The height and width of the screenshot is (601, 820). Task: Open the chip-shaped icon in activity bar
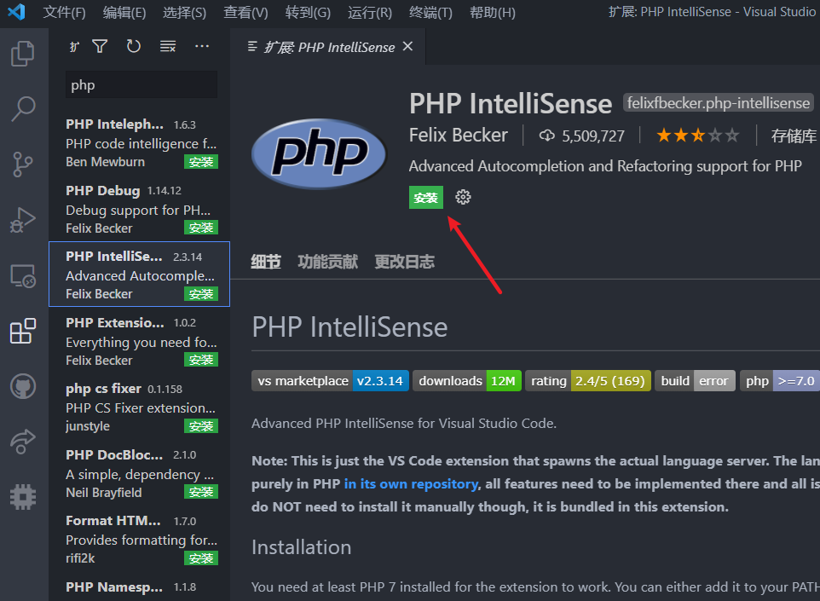[x=22, y=497]
